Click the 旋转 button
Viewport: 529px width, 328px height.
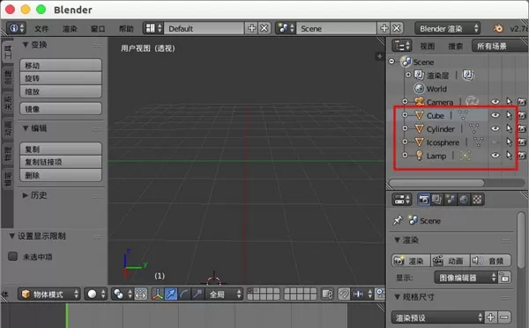point(61,78)
